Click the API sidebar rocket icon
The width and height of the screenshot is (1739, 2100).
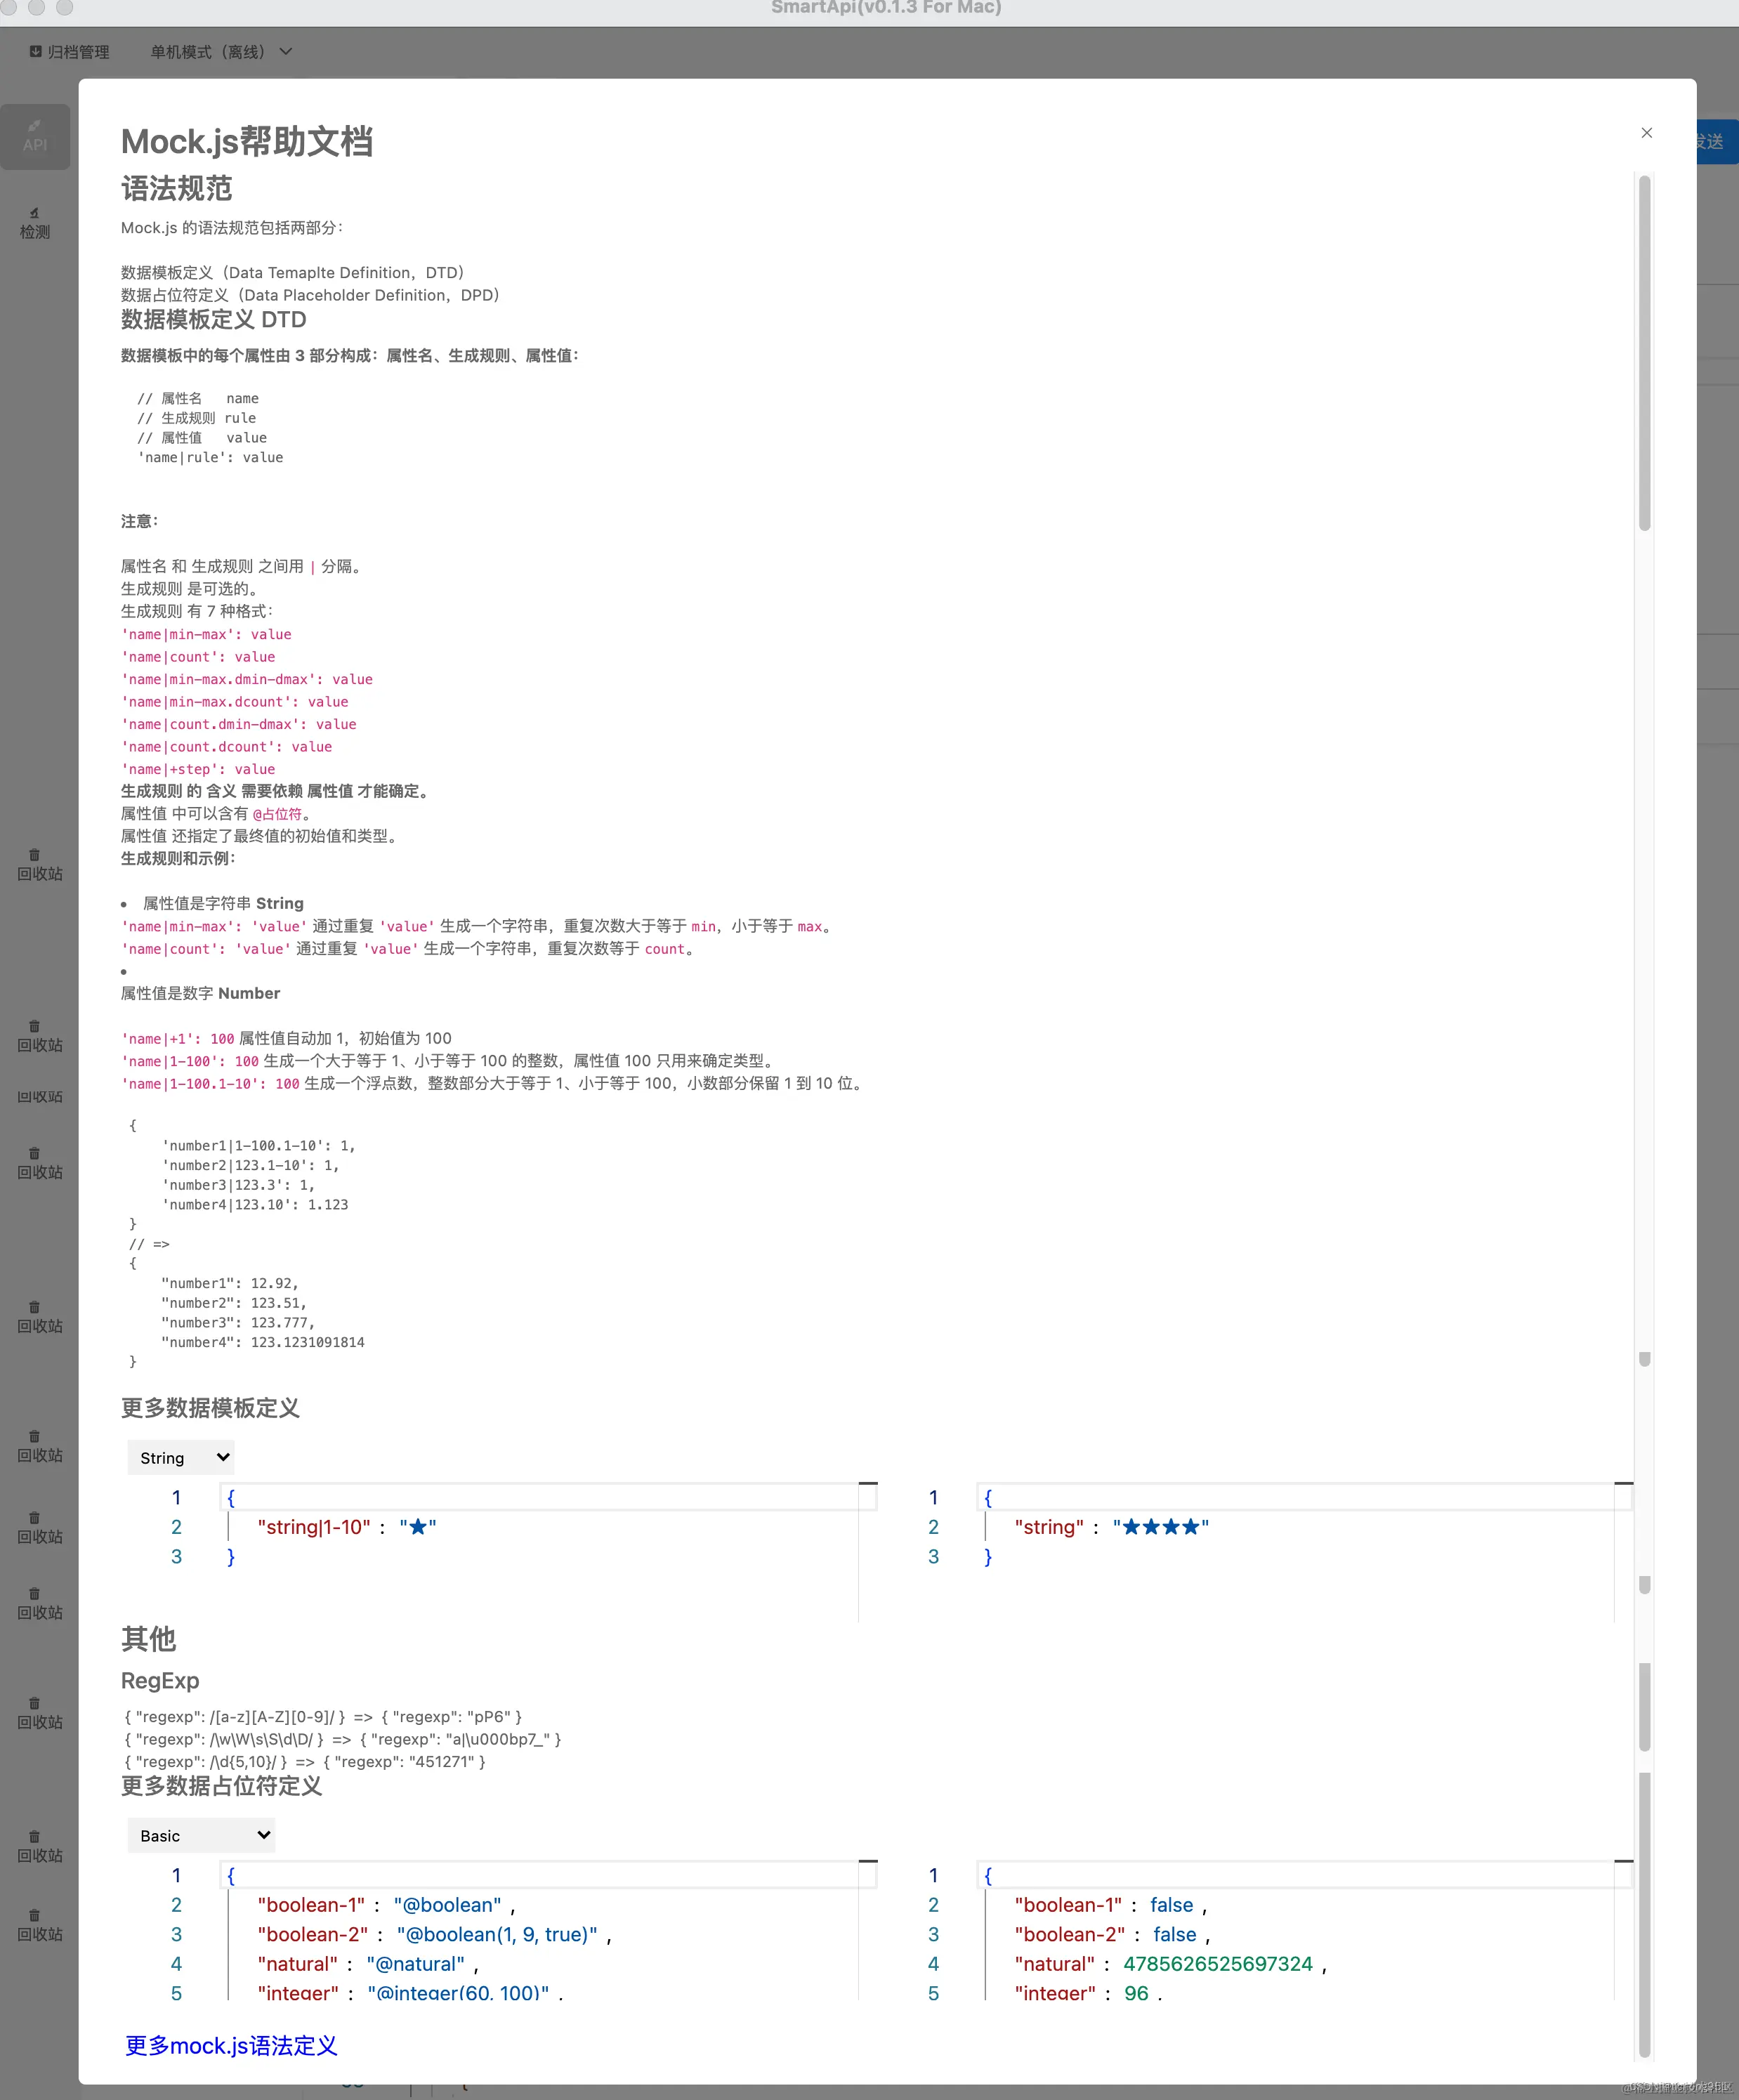[34, 126]
